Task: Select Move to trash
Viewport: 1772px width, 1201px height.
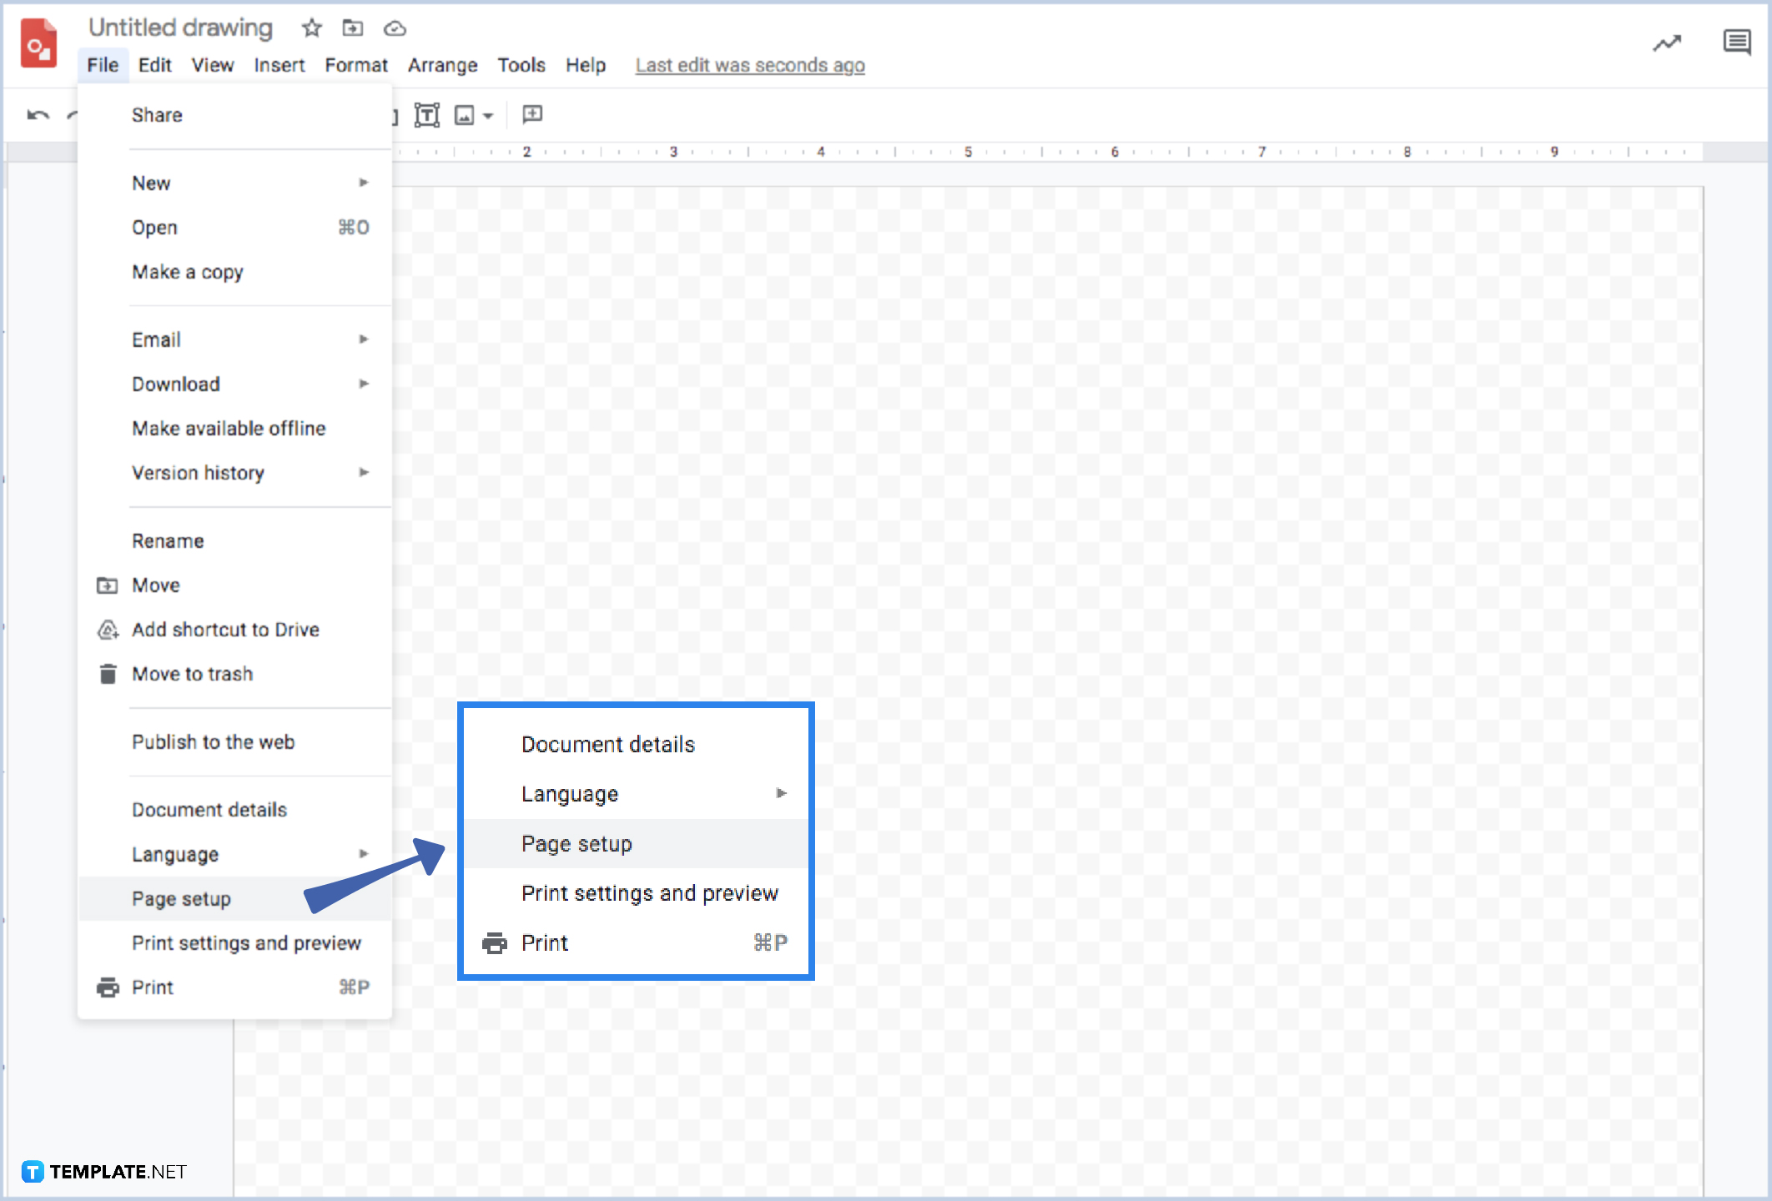Action: click(193, 674)
